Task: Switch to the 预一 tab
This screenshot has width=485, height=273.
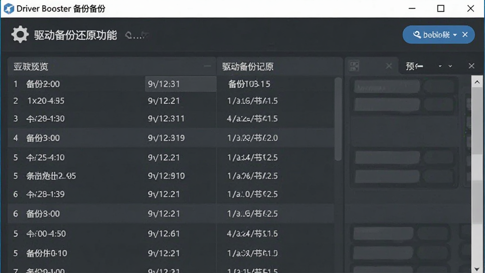Action: point(414,66)
